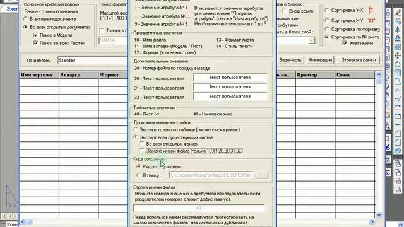Select 'В папку' save option
This screenshot has height=227, width=404.
[x=139, y=175]
